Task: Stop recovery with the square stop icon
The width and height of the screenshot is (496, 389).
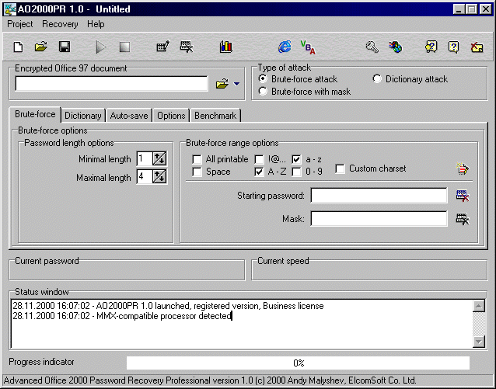Action: (124, 47)
